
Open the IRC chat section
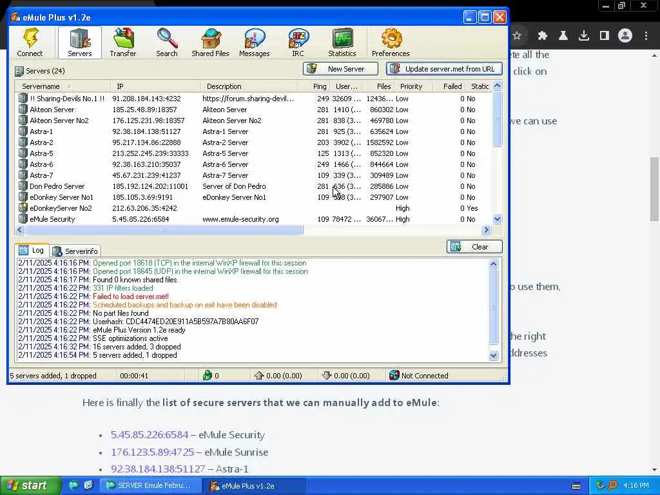tap(298, 42)
